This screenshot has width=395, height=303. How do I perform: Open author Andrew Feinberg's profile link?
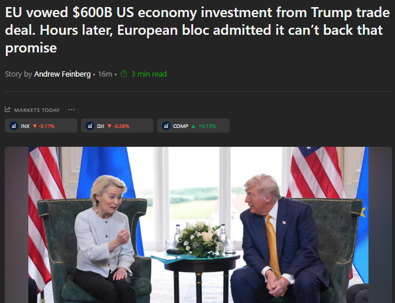62,74
